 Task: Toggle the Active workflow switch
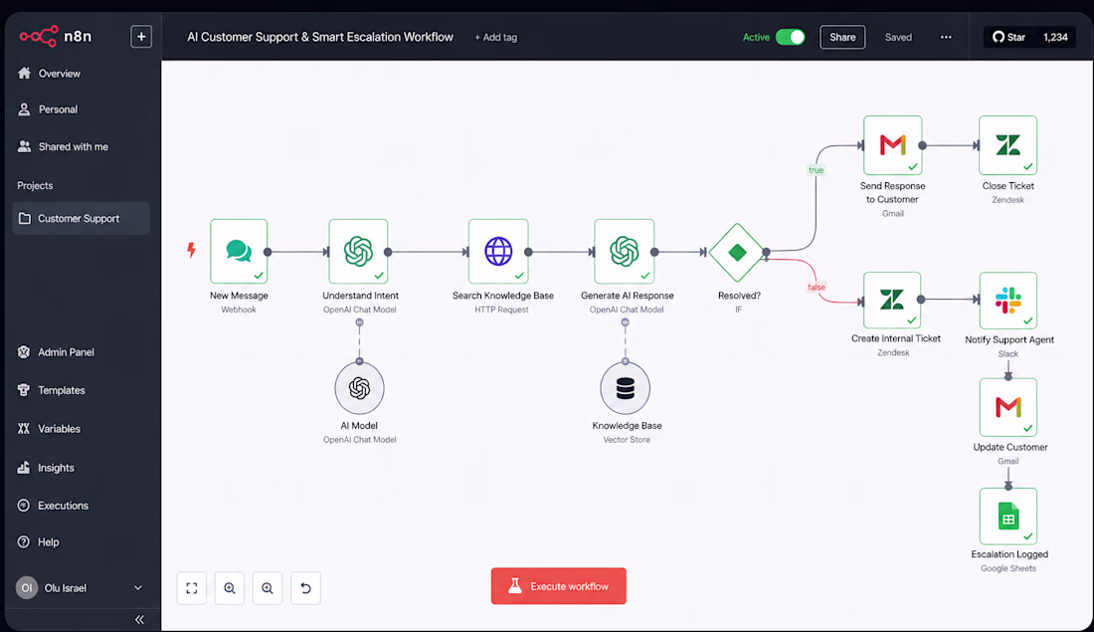pos(791,37)
